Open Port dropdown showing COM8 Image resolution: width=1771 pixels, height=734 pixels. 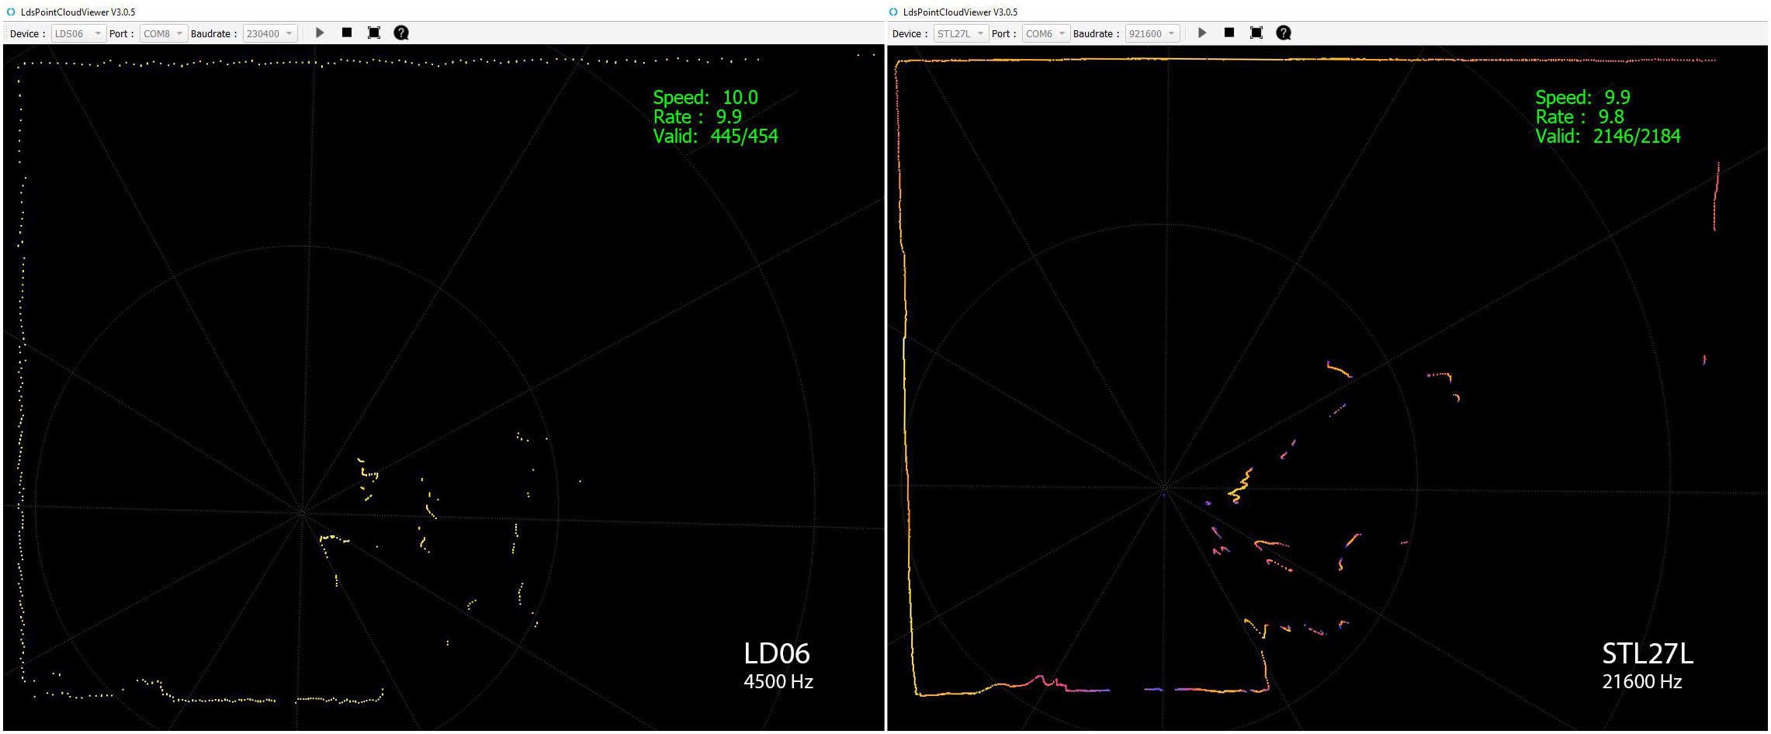(164, 33)
